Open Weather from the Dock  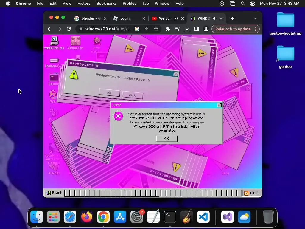(244, 217)
